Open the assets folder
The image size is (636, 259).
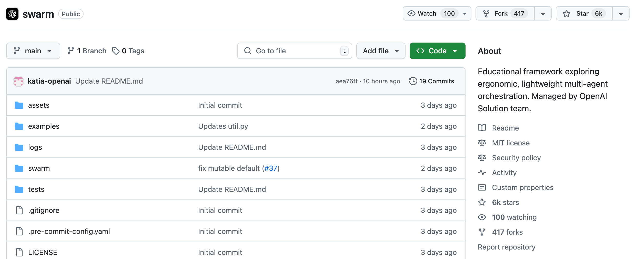pos(39,105)
